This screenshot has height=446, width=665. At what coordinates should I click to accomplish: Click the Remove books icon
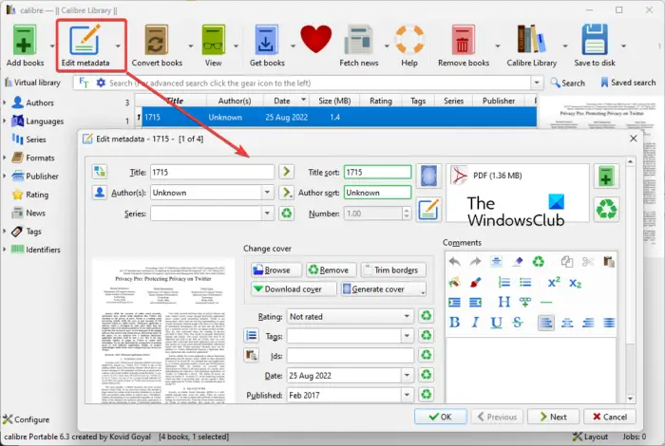[464, 40]
